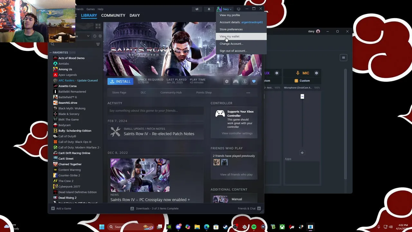Open the Points Shop link
Viewport: 412px width, 232px height.
[x=204, y=92]
